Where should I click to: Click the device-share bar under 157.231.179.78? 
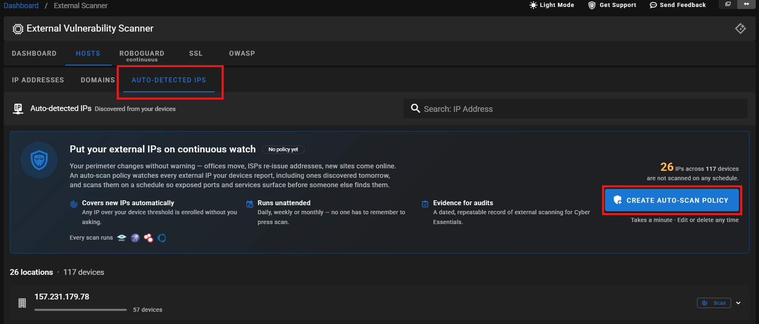click(80, 310)
